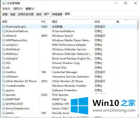The height and width of the screenshot is (118, 139).
Task: Click the 已停止 status of XLServicePlatform
Action: [99, 31]
